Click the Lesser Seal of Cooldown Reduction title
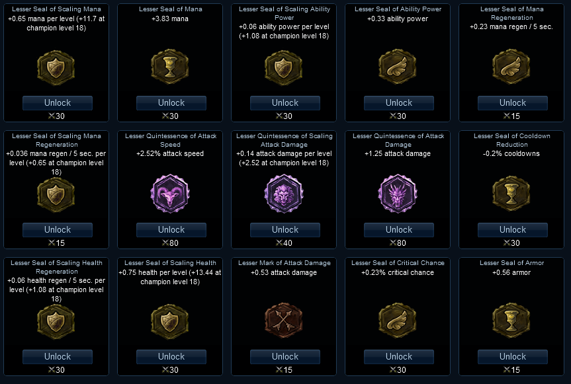 (x=513, y=140)
